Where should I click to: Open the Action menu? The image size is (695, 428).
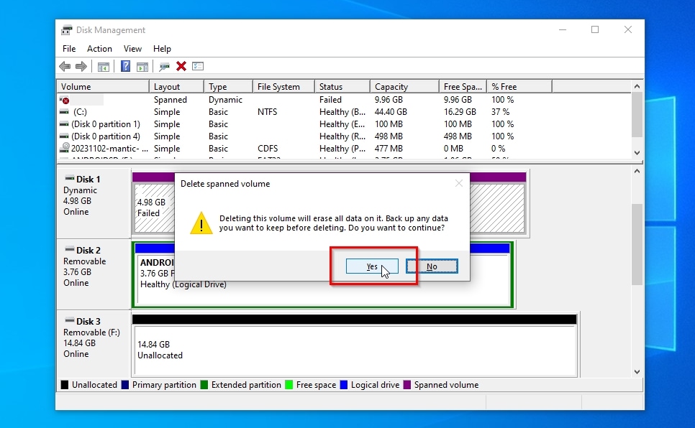99,49
